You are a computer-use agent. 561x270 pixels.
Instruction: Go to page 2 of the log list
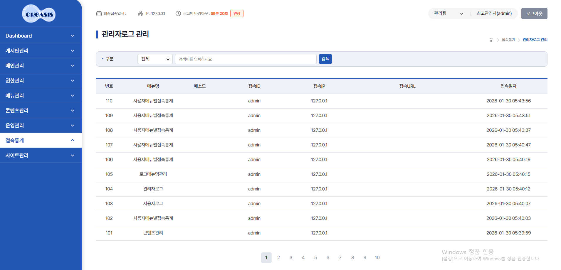[x=278, y=257]
